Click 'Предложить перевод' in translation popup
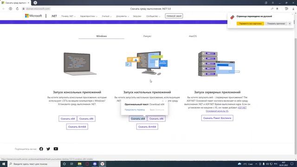 pyautogui.click(x=135, y=109)
